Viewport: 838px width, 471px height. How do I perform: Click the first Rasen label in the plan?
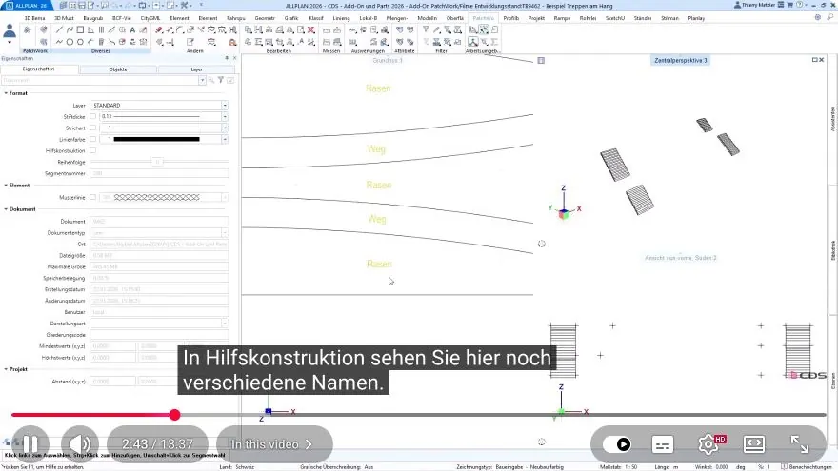click(x=378, y=88)
